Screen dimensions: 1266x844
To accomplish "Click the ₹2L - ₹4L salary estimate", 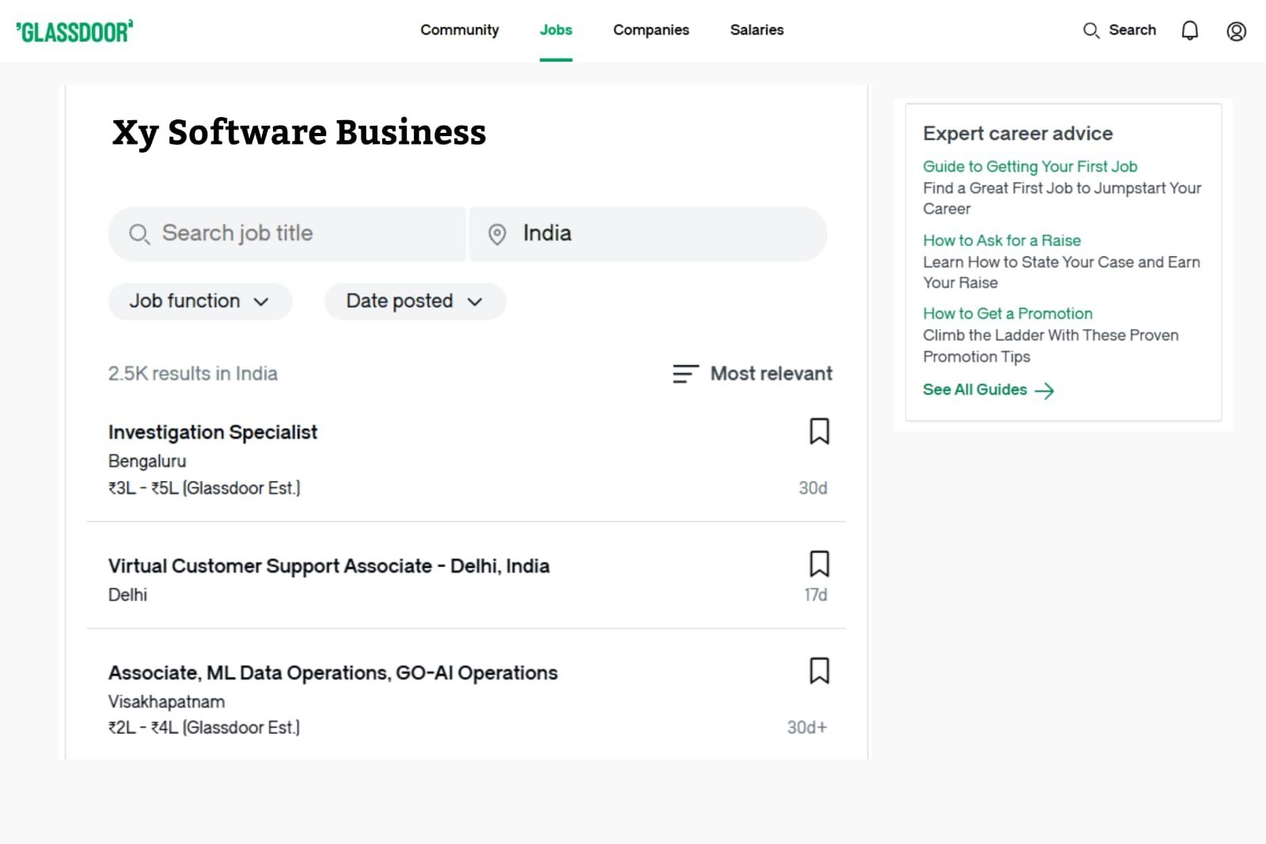I will coord(204,727).
